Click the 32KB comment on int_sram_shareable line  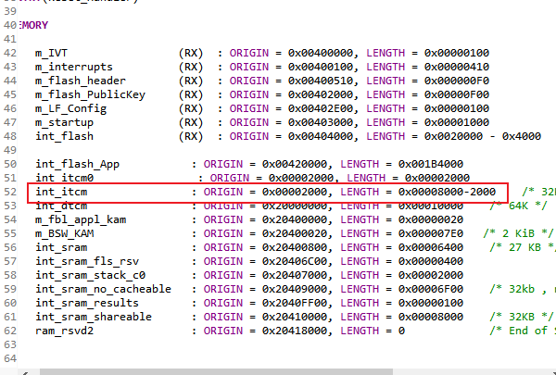[x=522, y=317]
